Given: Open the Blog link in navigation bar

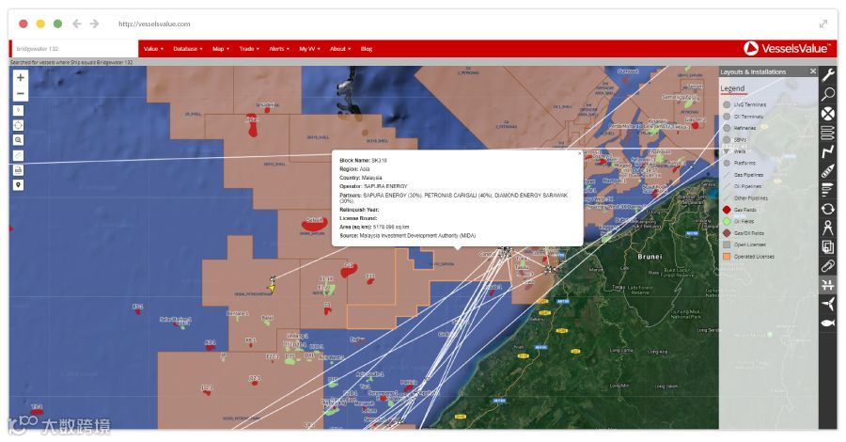Looking at the screenshot, I should click(x=367, y=49).
